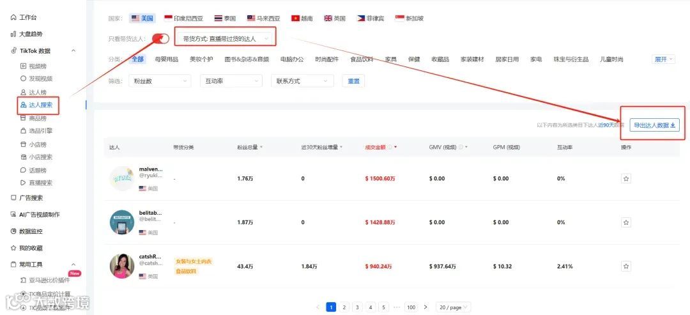This screenshot has width=690, height=315.
Task: Favorite the malven... creator with star
Action: (626, 179)
